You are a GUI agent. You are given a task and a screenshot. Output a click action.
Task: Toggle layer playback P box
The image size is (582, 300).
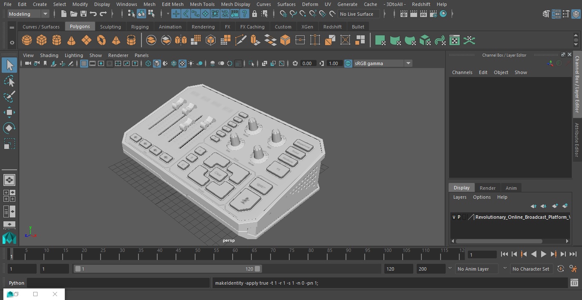(459, 217)
